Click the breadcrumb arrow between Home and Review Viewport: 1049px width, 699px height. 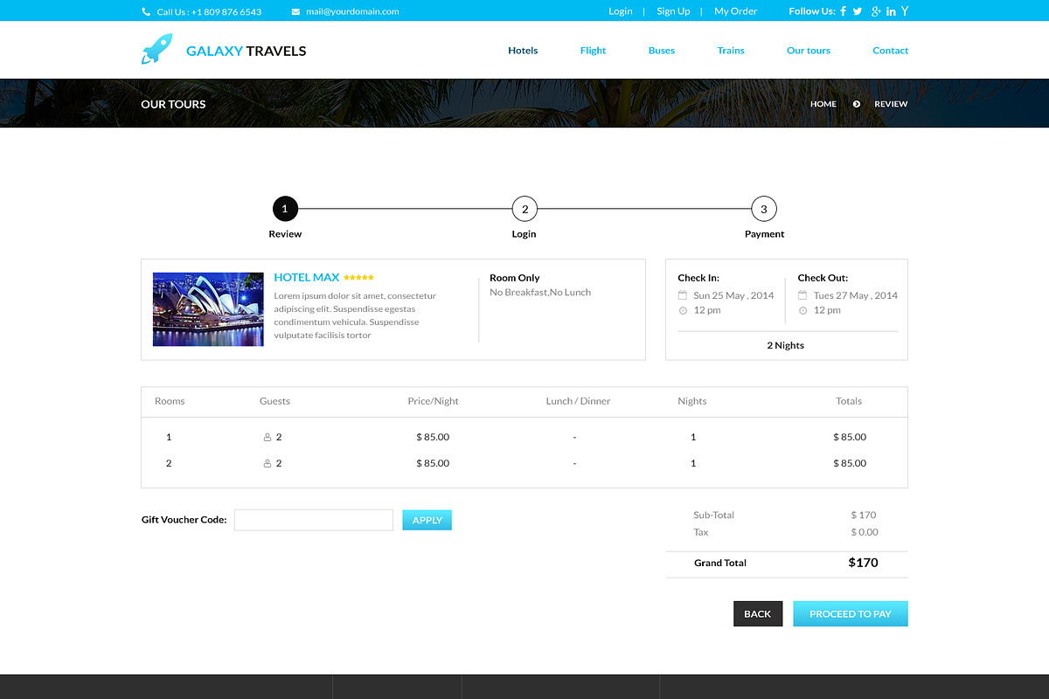click(857, 104)
